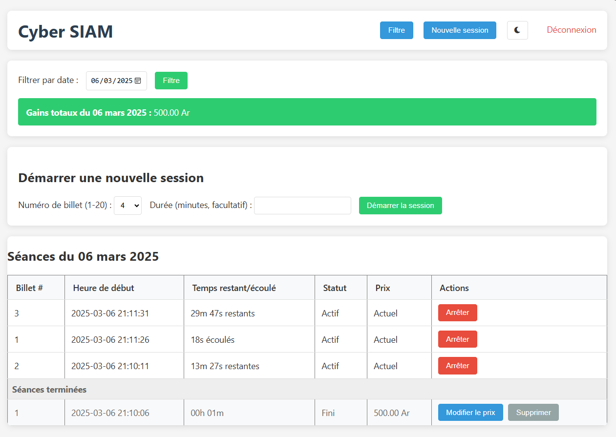Expand the Numéro de billet dropdown
Screen dimensions: 616x437
pyautogui.click(x=127, y=206)
